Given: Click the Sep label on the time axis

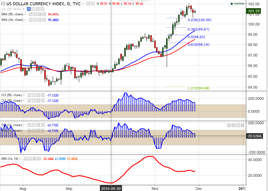Looking at the screenshot, I should (69, 189).
